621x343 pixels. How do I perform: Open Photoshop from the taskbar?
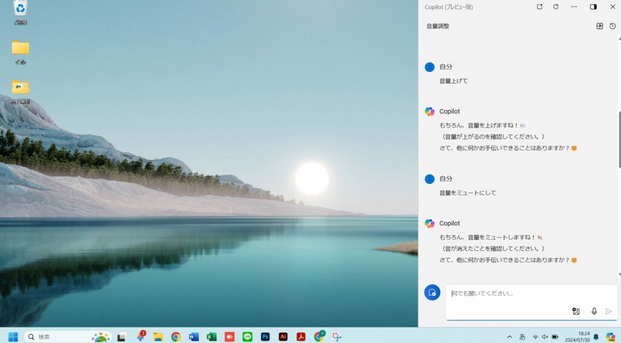click(x=265, y=336)
